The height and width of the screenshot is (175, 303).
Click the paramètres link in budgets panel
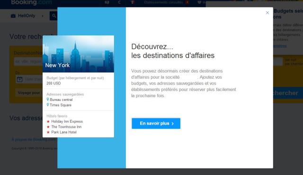pyautogui.click(x=280, y=46)
